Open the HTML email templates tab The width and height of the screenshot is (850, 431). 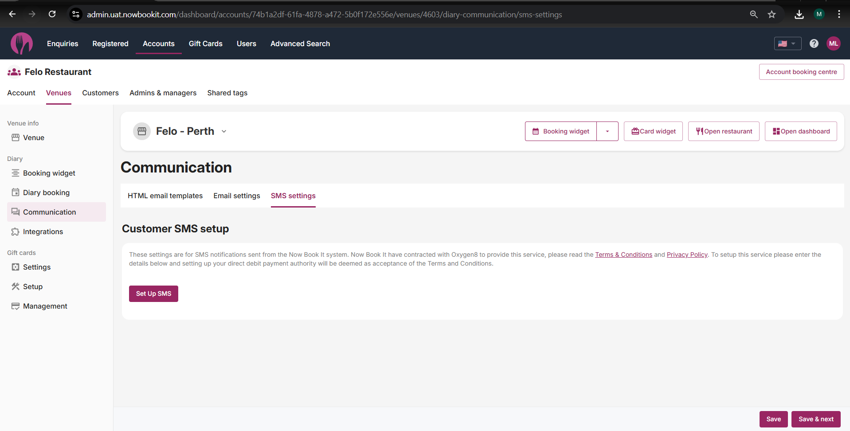(x=165, y=196)
